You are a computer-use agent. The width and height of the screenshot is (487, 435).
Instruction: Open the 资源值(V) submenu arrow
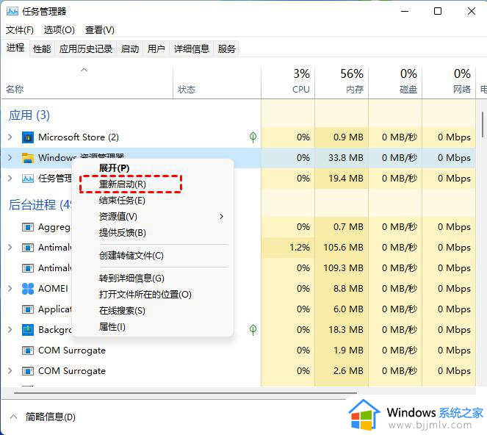221,216
